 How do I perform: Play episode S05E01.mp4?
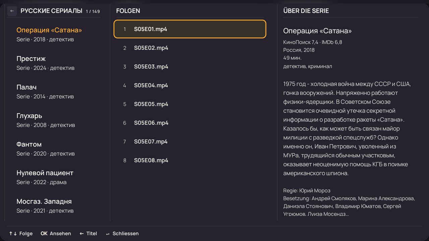(x=190, y=29)
